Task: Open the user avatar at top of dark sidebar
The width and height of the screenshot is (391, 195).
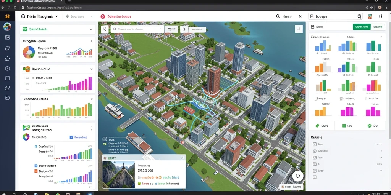Action: coord(7,27)
